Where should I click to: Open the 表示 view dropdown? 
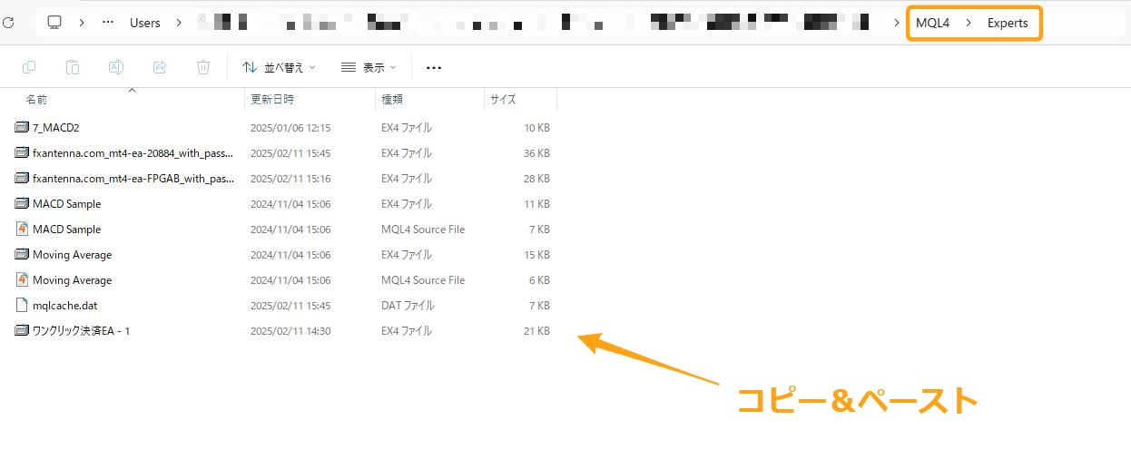pos(370,67)
